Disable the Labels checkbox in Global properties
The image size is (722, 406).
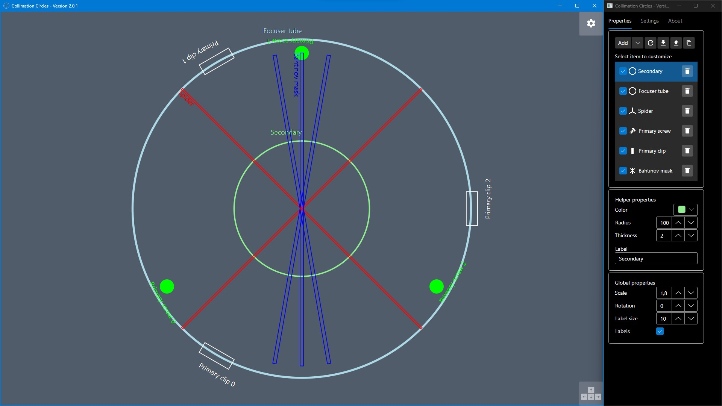pyautogui.click(x=660, y=331)
